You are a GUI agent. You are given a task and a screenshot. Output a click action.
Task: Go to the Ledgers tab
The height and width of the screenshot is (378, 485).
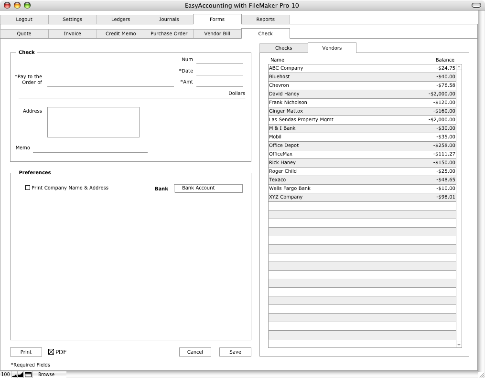click(x=120, y=19)
